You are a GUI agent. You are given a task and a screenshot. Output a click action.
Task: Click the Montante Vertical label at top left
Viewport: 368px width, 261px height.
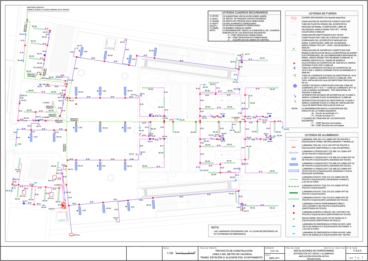[36, 7]
